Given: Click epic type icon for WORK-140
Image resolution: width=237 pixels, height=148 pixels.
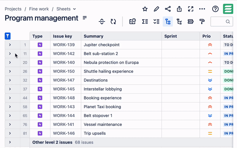Looking at the screenshot, I should point(40,62).
